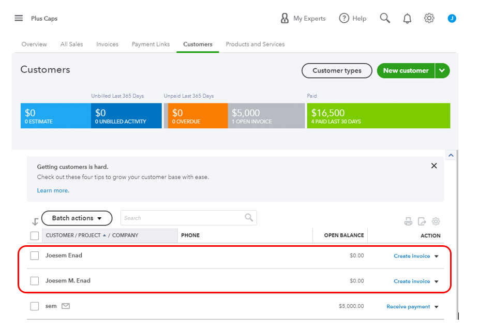Click the envelope icon next to sem

(x=65, y=306)
